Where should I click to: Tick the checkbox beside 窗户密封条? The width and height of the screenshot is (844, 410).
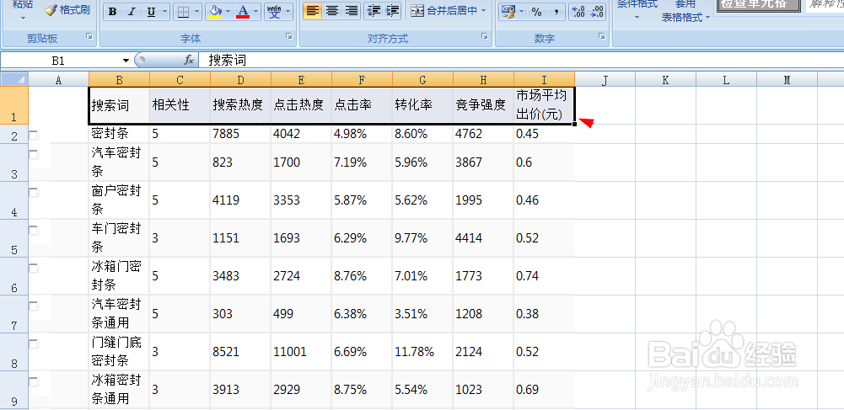34,193
